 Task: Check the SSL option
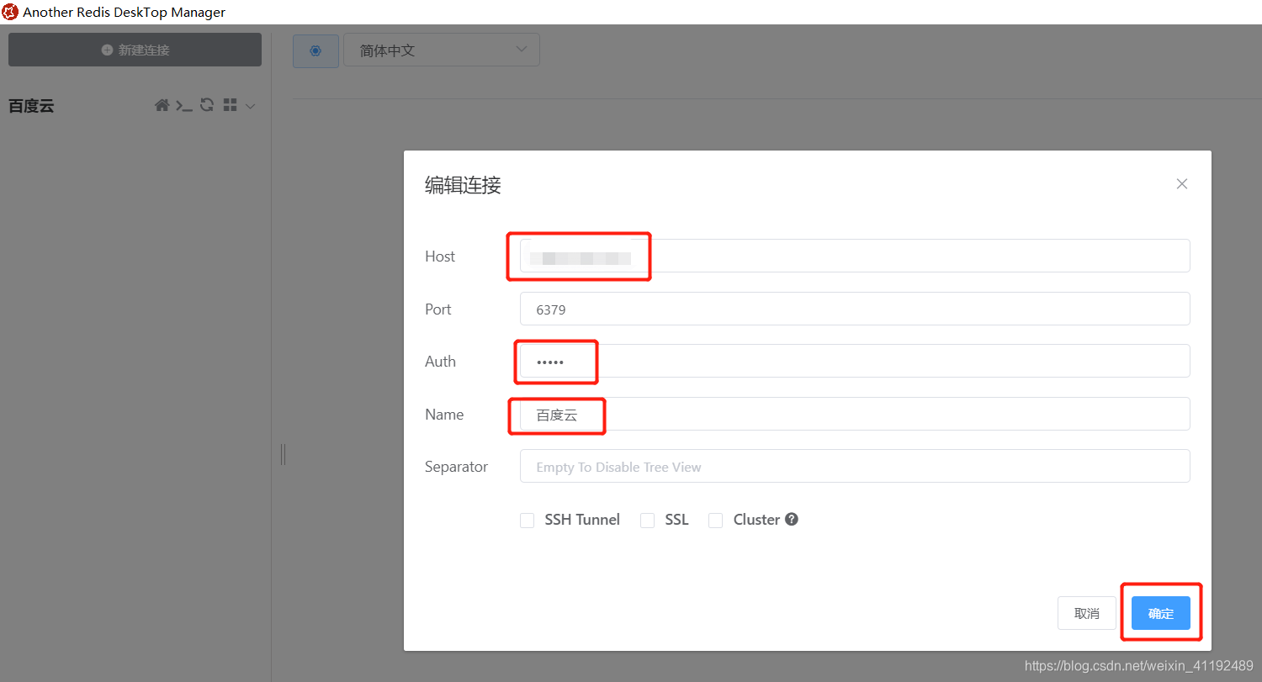648,520
